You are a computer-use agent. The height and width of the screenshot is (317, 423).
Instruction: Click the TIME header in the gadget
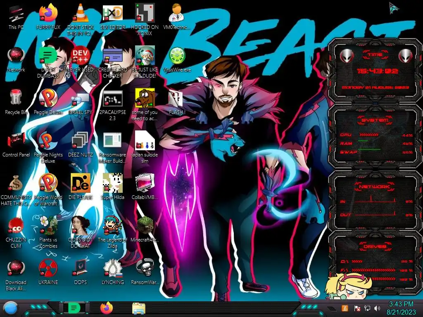tap(375, 54)
